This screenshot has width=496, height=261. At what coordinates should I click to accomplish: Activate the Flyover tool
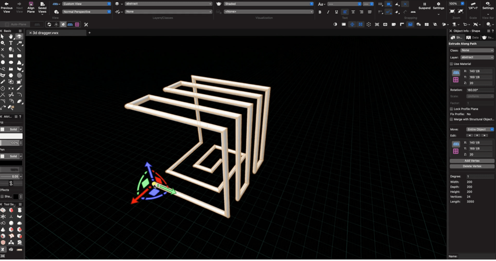pyautogui.click(x=19, y=37)
